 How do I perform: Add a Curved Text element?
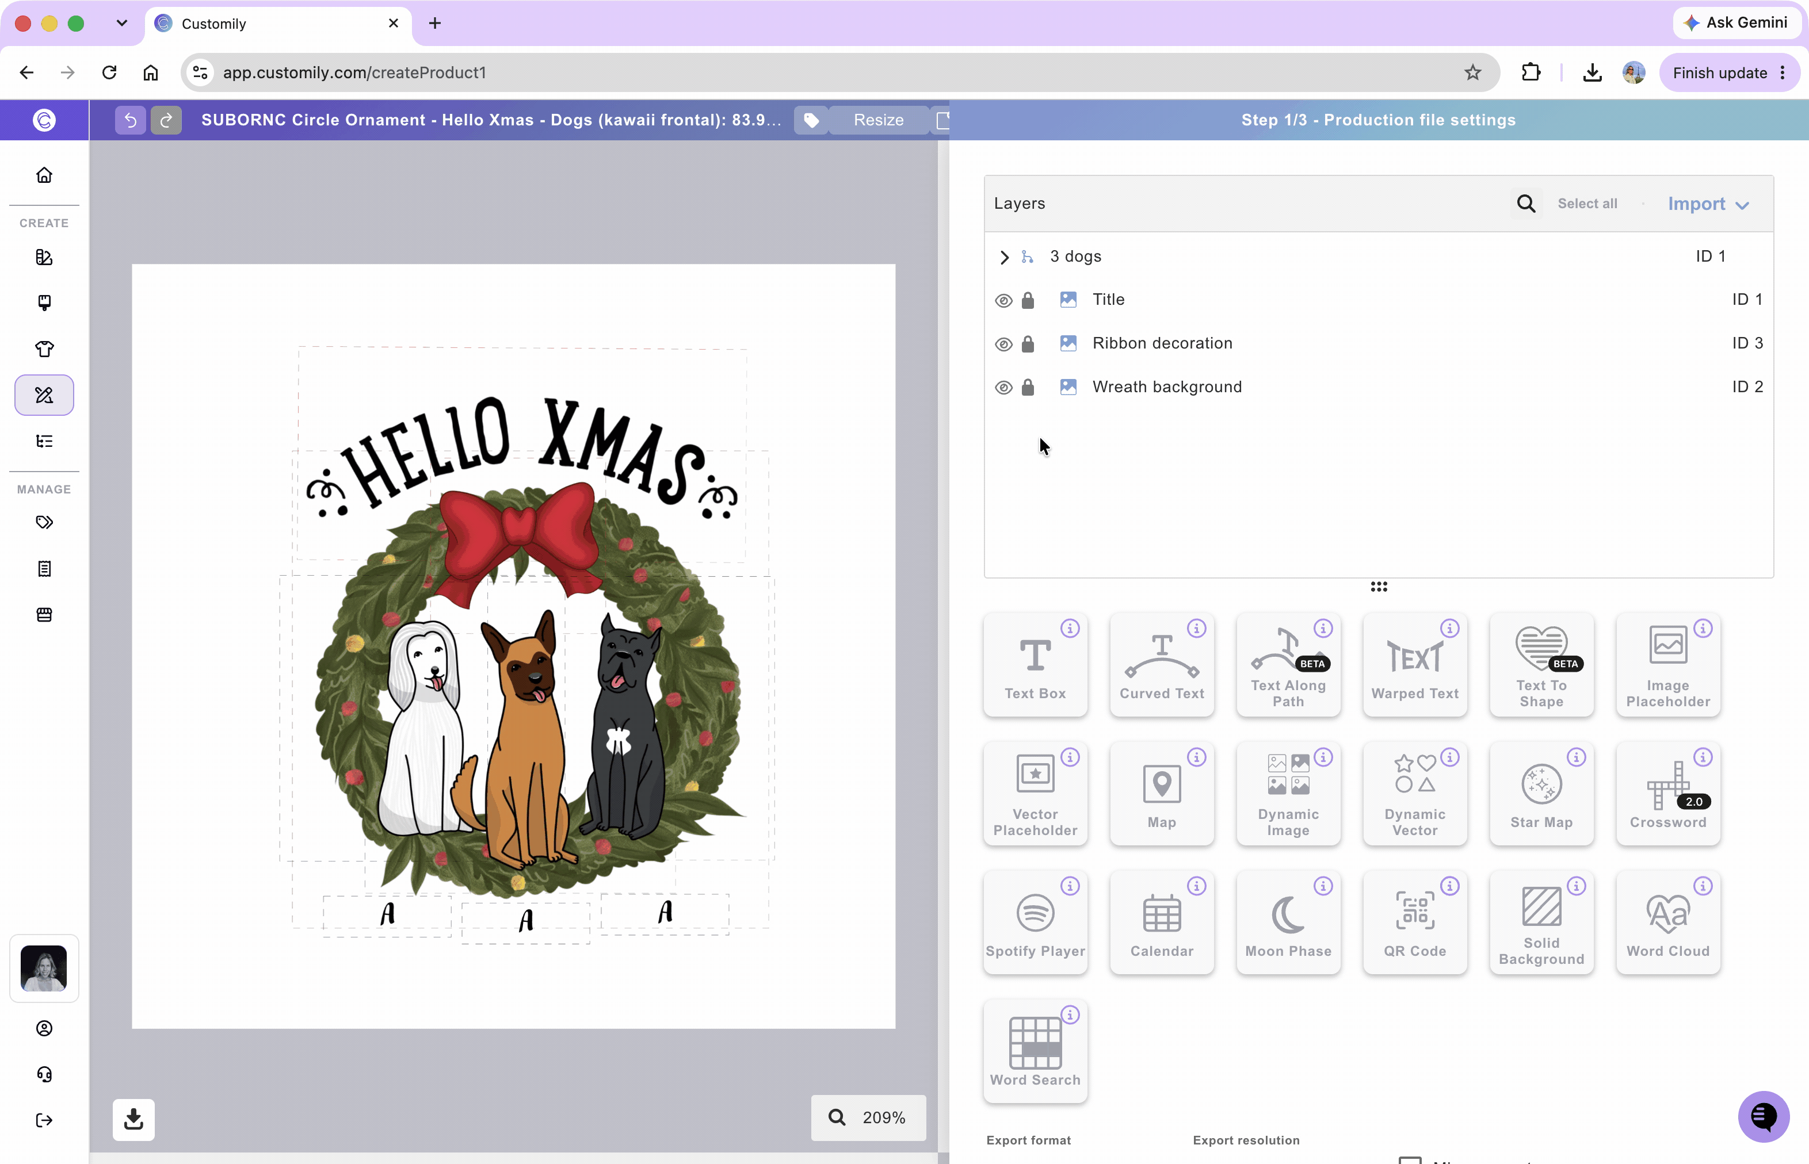tap(1162, 664)
